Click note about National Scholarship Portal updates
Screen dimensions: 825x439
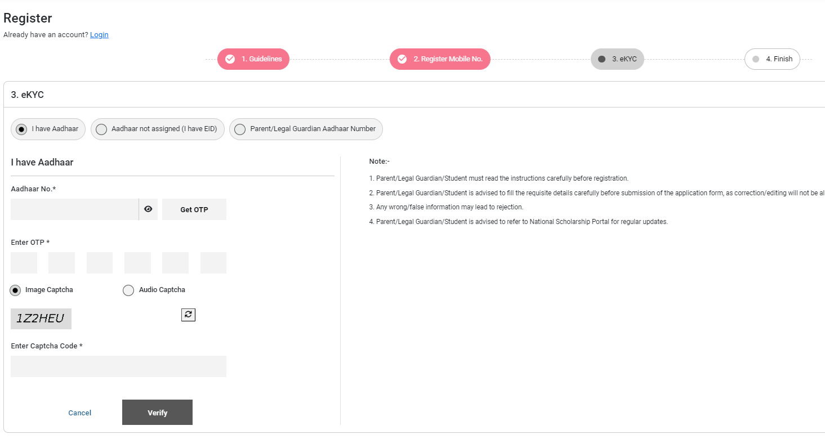(x=519, y=222)
